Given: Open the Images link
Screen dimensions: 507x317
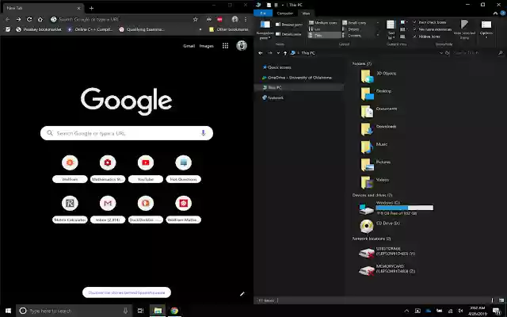Looking at the screenshot, I should [206, 46].
